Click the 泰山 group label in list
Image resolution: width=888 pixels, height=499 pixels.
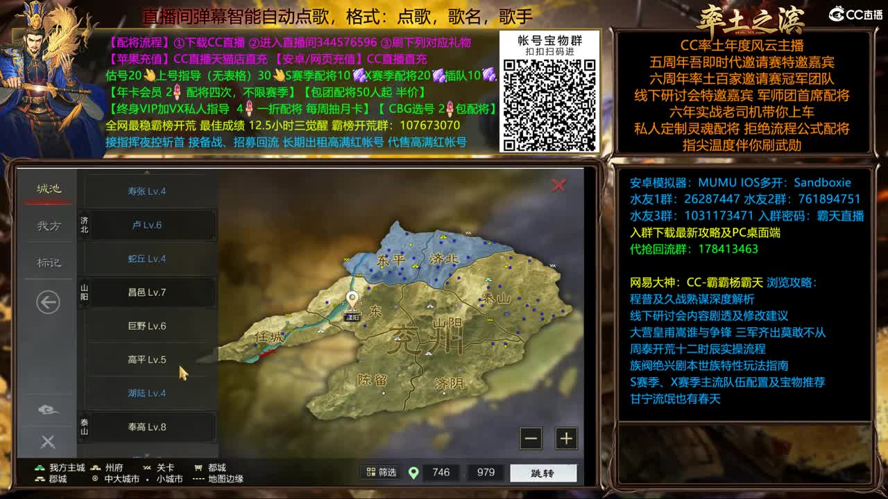click(84, 427)
